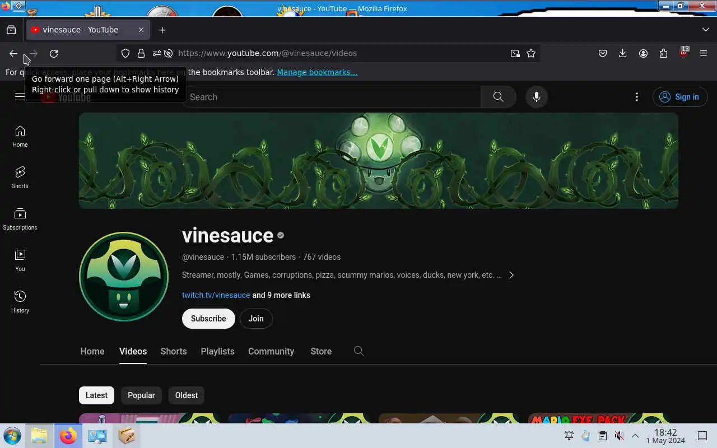Go to YouTube Home in sidebar
The height and width of the screenshot is (448, 717).
20,136
